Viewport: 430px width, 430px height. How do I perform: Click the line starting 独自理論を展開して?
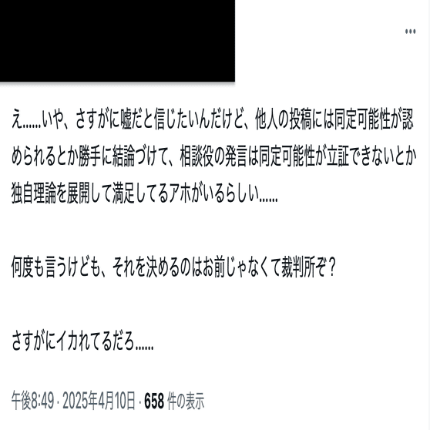coord(145,193)
